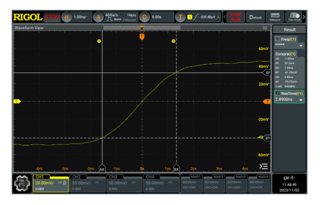This screenshot has width=320, height=205.
Task: Open acquisition A icon settings
Action: pos(98,17)
